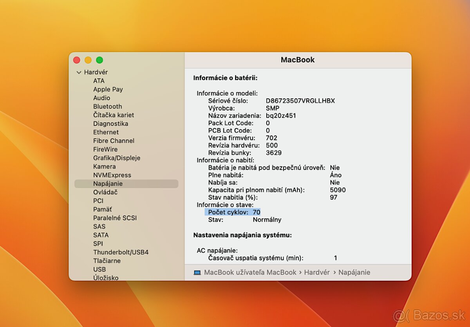View Bluetooth hardware information
This screenshot has width=470, height=327.
pos(107,107)
